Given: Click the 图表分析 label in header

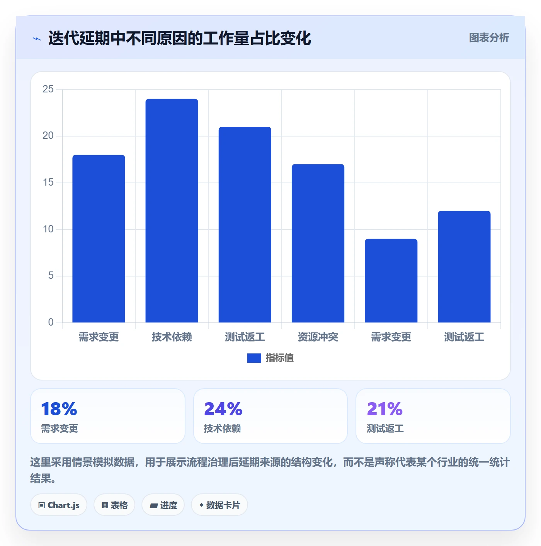Looking at the screenshot, I should (489, 38).
